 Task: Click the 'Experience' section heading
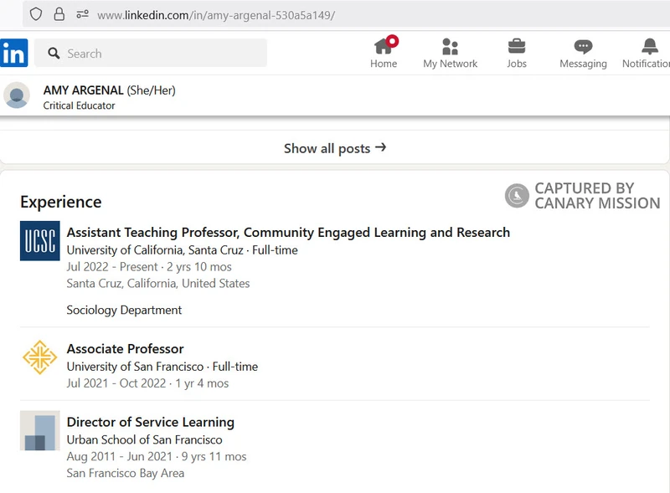pos(61,202)
